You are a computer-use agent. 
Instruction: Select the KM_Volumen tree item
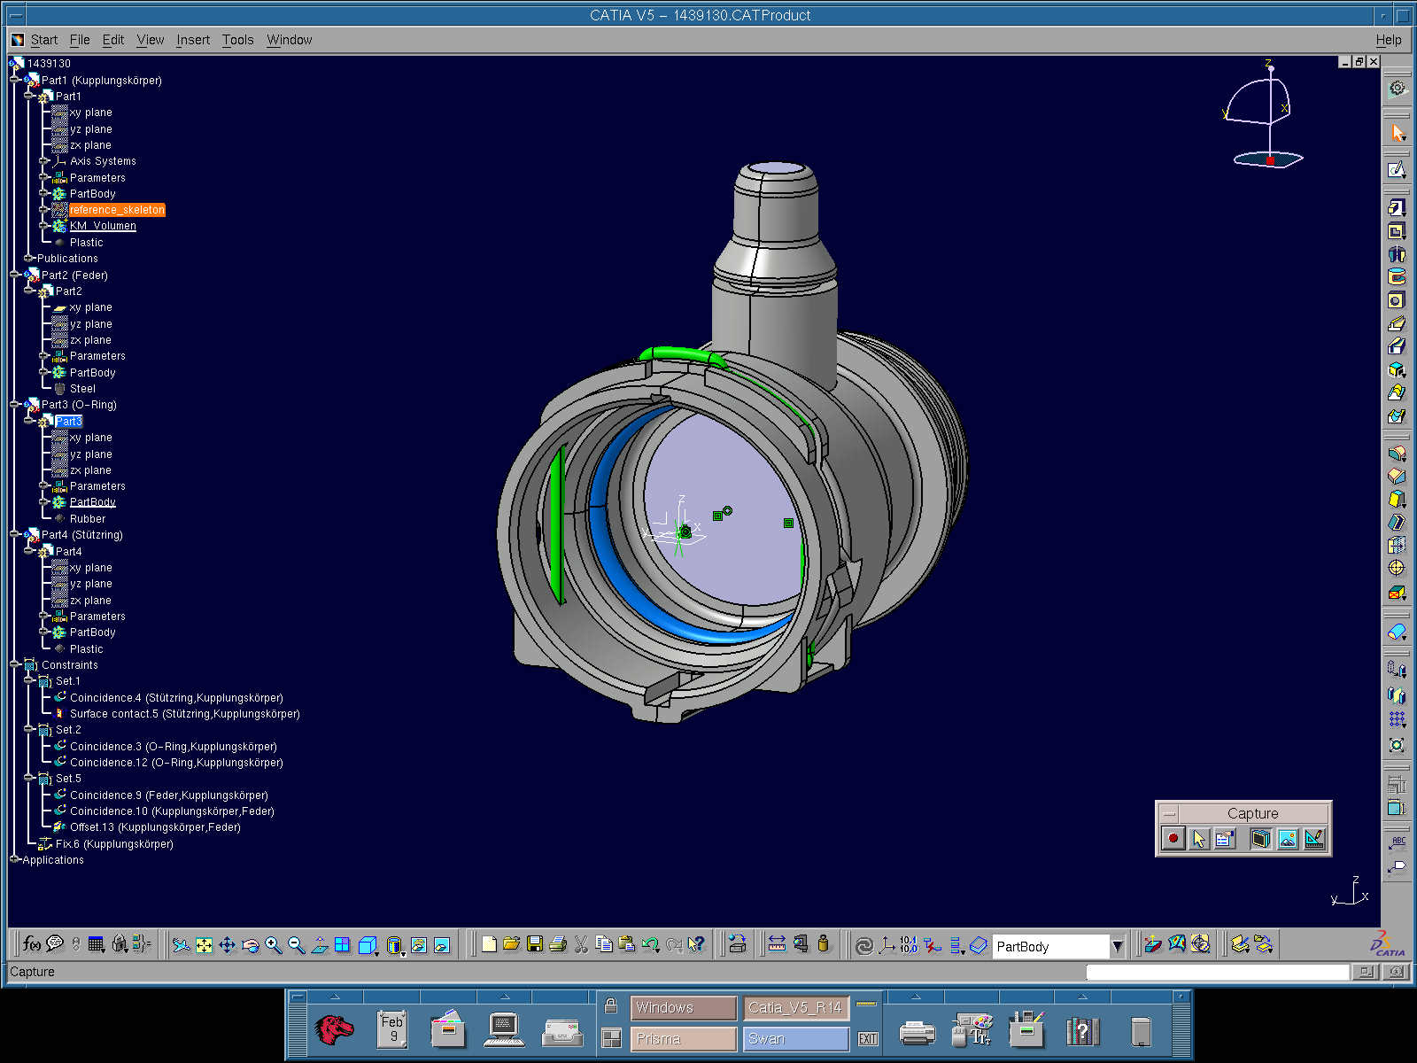[103, 226]
